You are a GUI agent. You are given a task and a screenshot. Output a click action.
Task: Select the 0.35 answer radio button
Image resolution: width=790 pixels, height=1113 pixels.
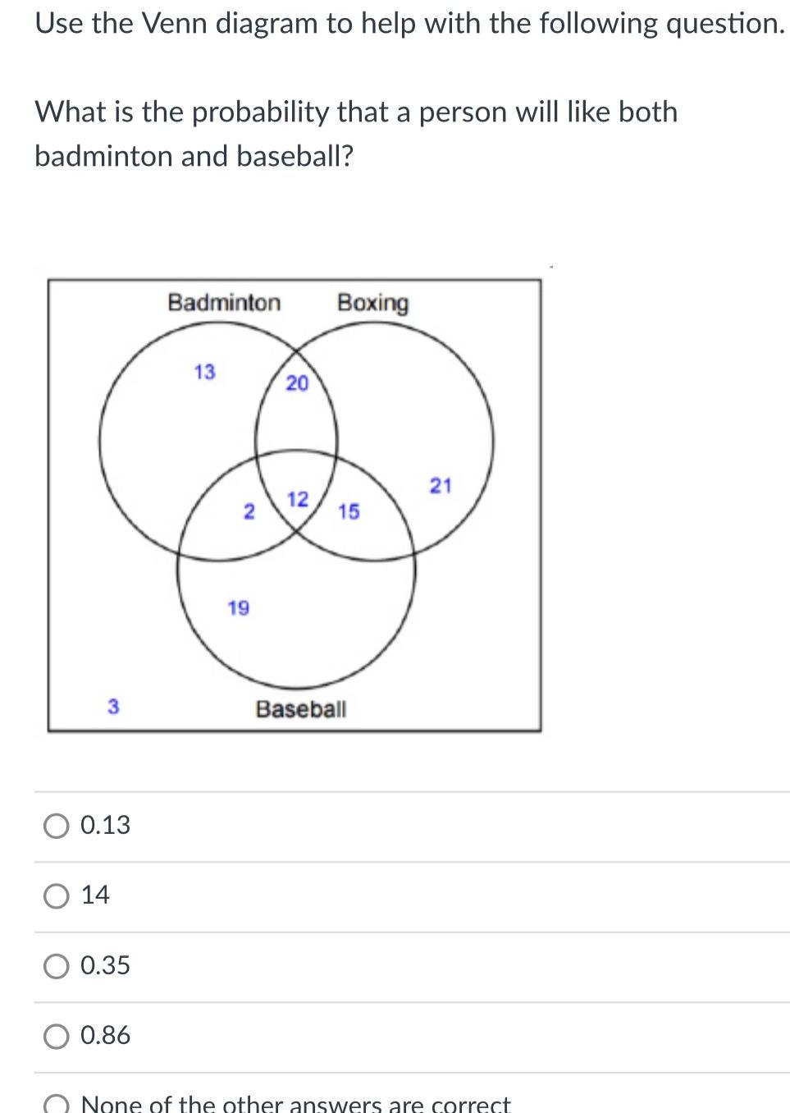pyautogui.click(x=55, y=965)
